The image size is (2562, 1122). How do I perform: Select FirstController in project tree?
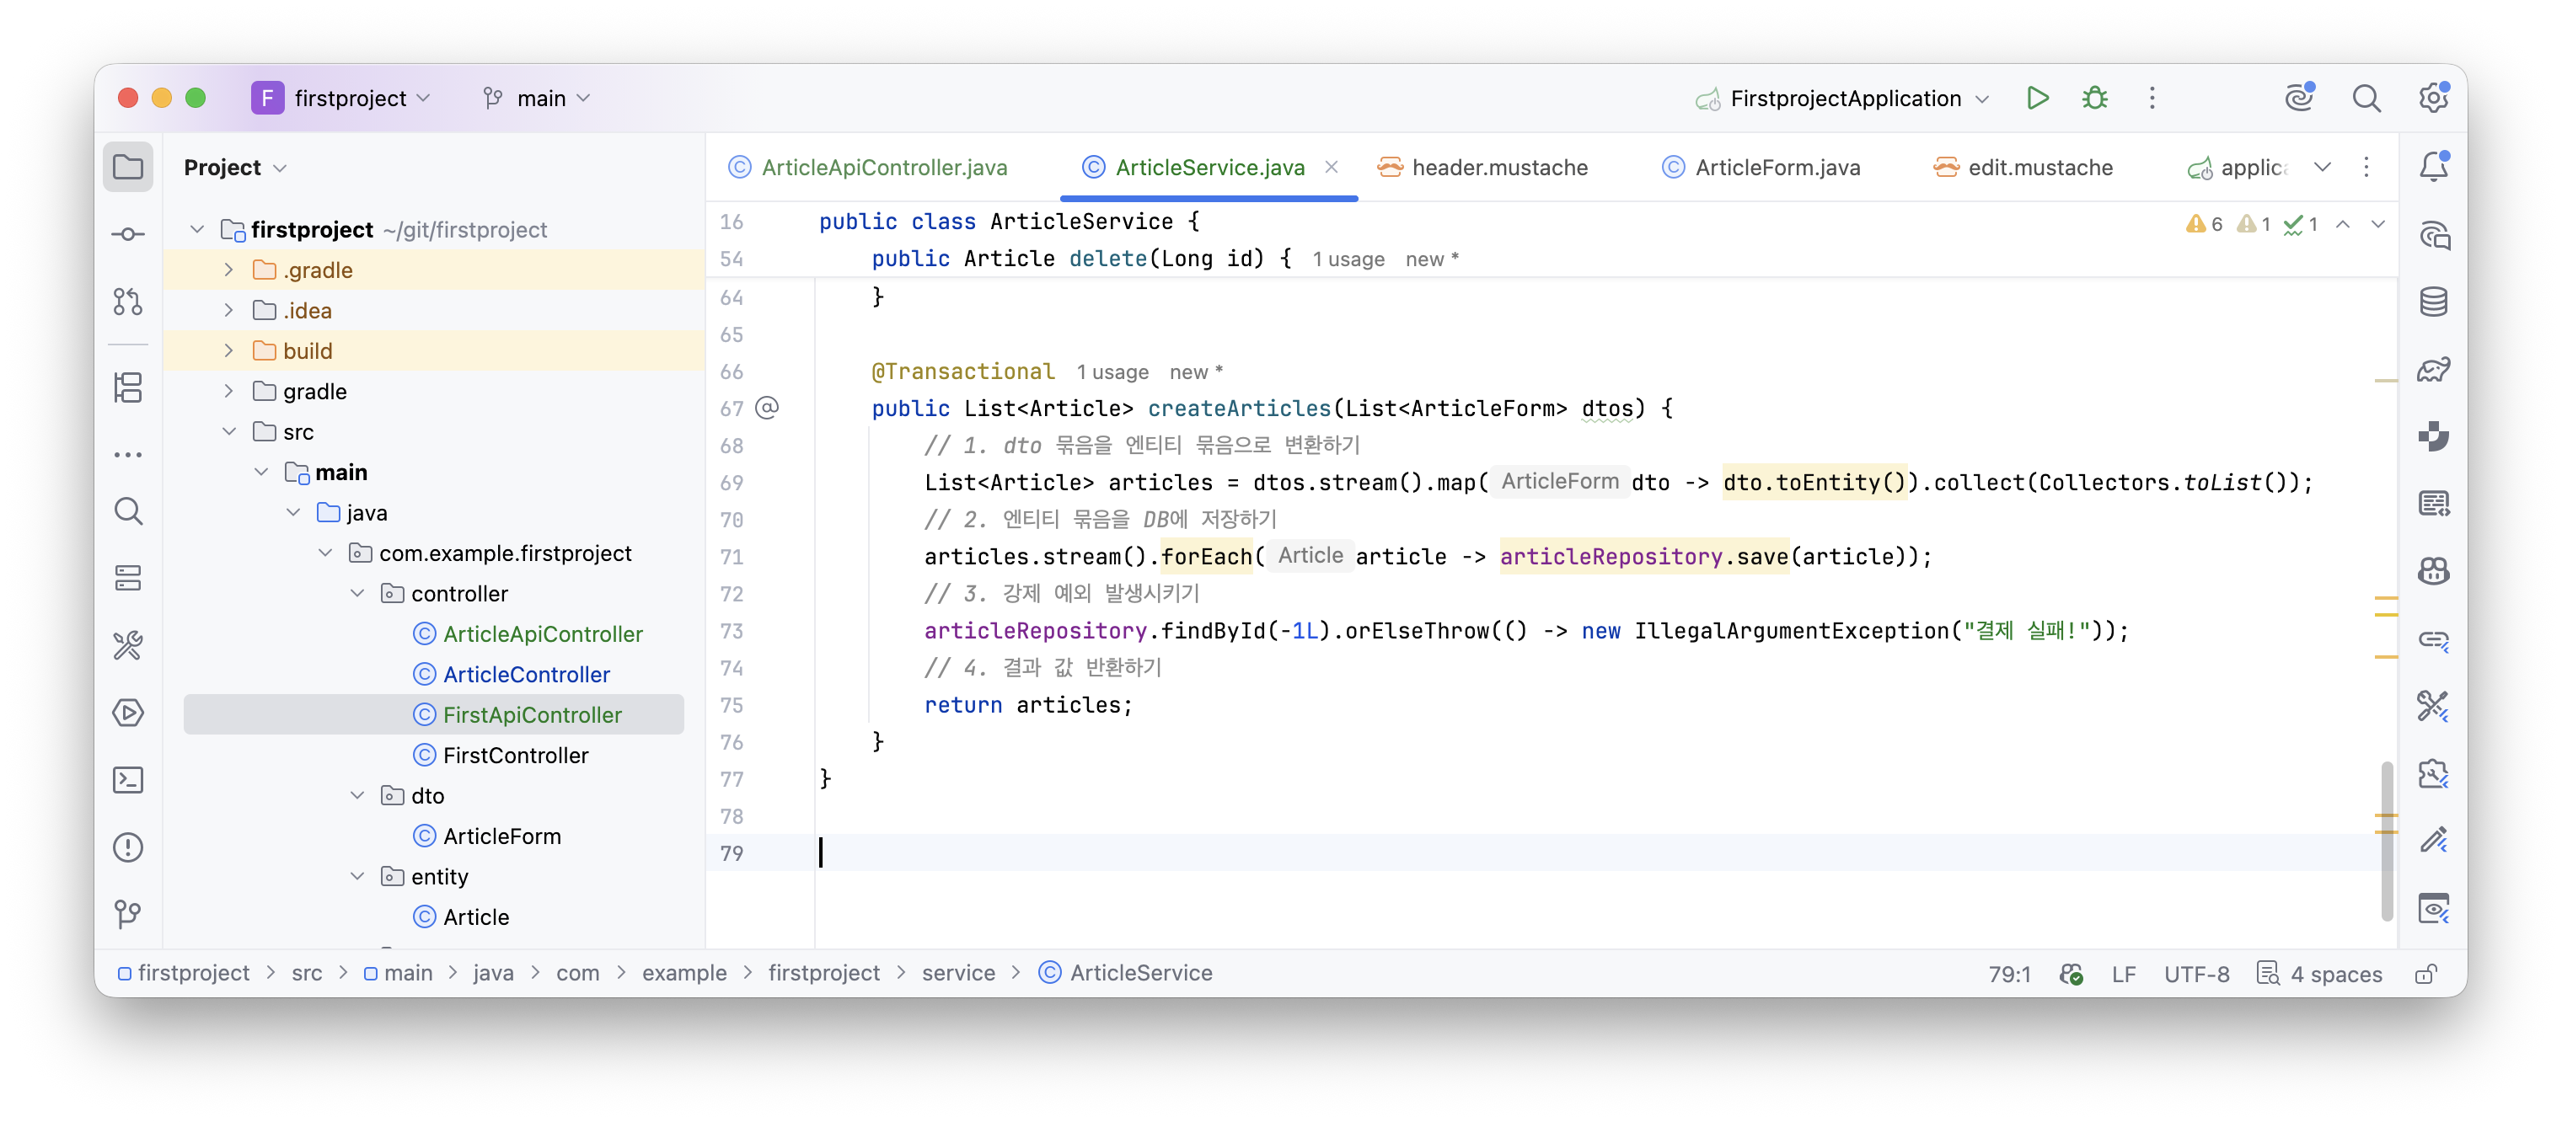click(515, 756)
